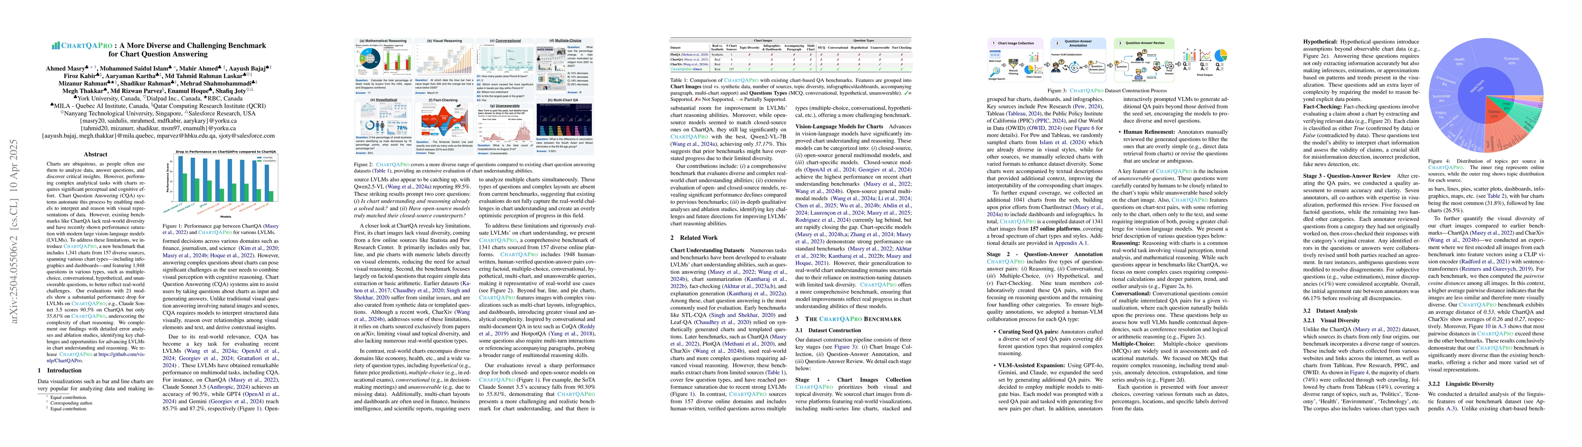Select the 'Chart Image Collection' step box
The height and width of the screenshot is (447, 1582).
point(1016,60)
